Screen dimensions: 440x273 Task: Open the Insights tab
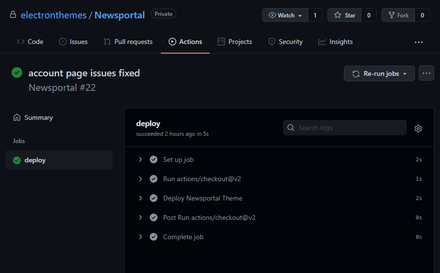pyautogui.click(x=336, y=42)
